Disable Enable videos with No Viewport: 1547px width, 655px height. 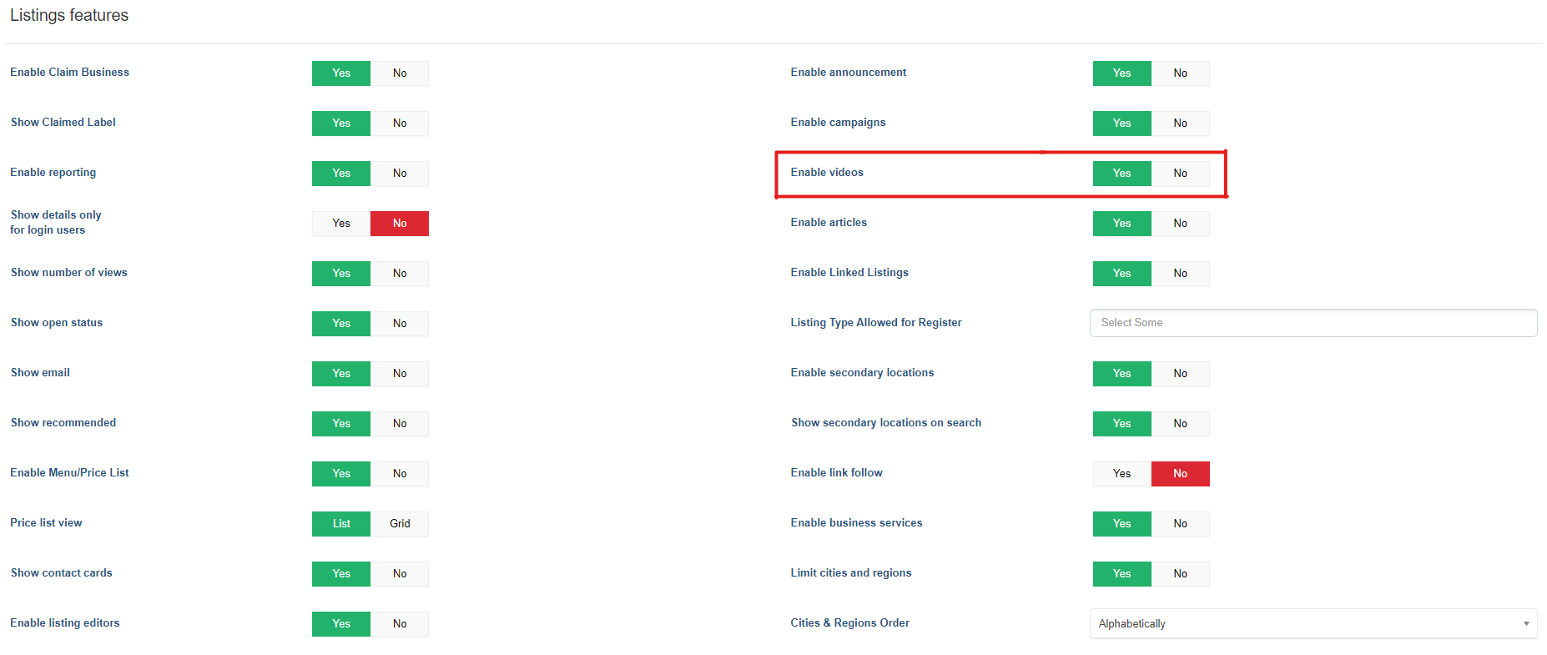point(1181,174)
